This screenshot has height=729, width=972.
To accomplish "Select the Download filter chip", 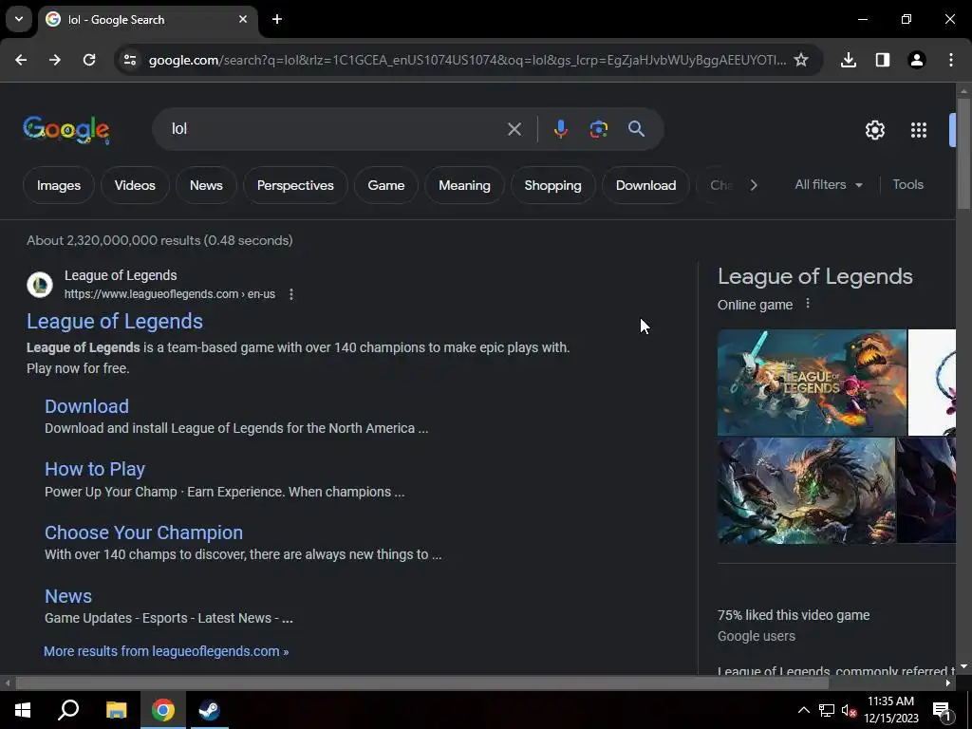I will click(x=645, y=185).
